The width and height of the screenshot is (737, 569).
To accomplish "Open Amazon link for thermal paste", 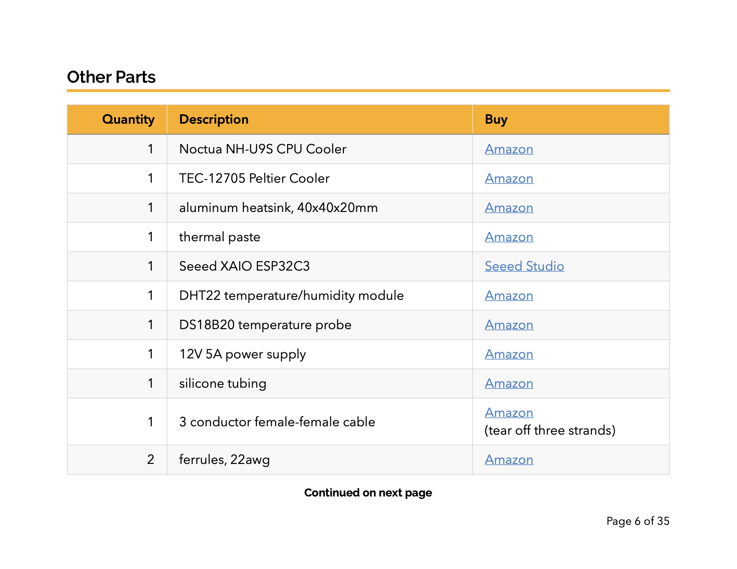I will pyautogui.click(x=509, y=237).
